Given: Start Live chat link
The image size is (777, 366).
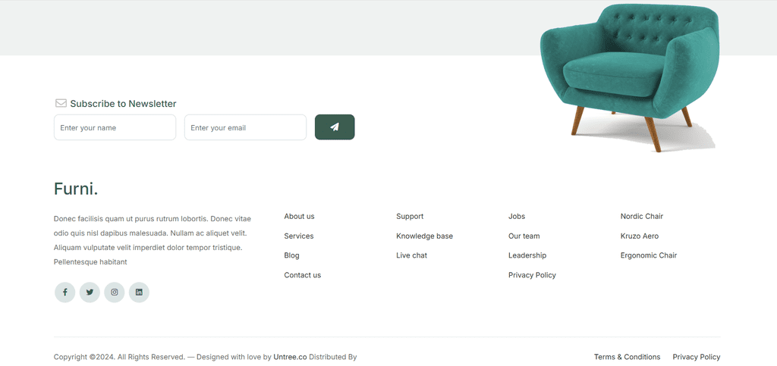Looking at the screenshot, I should [412, 255].
